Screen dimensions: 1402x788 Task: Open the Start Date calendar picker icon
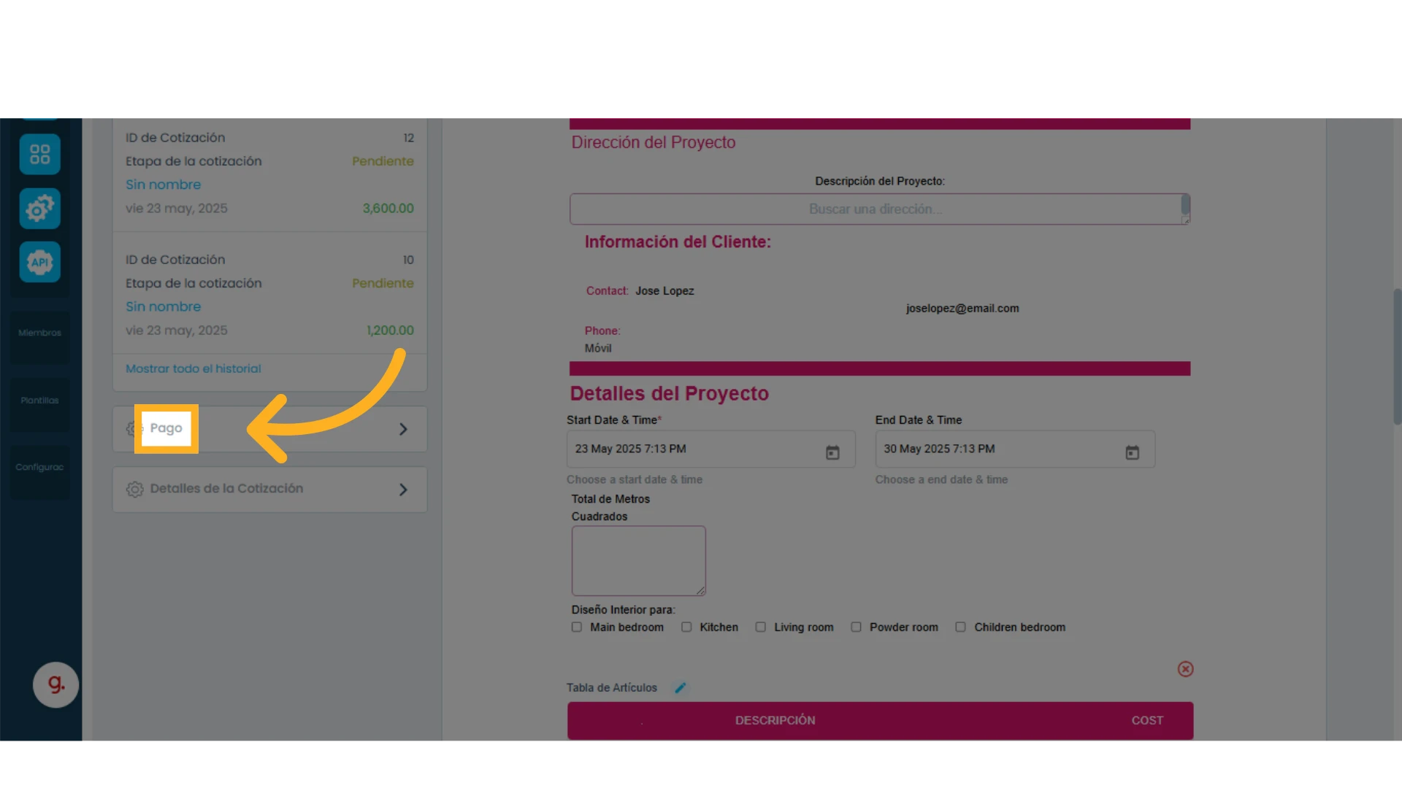point(832,453)
